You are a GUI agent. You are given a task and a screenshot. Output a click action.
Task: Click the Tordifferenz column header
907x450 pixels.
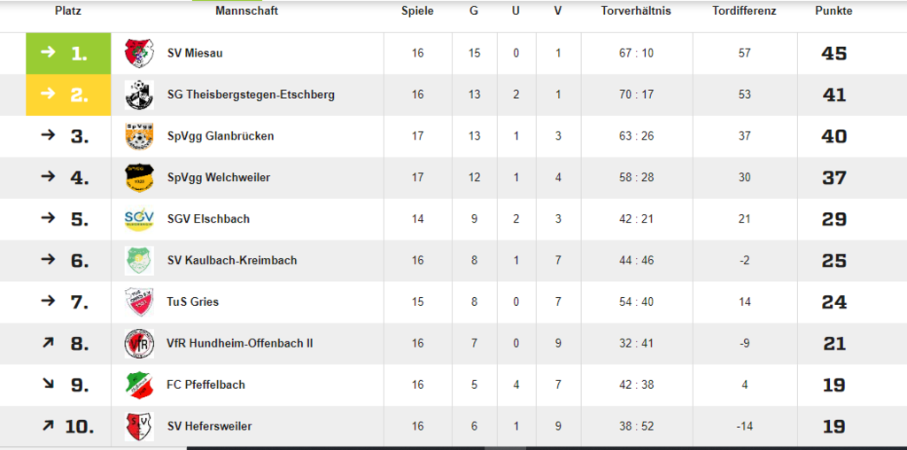(744, 11)
